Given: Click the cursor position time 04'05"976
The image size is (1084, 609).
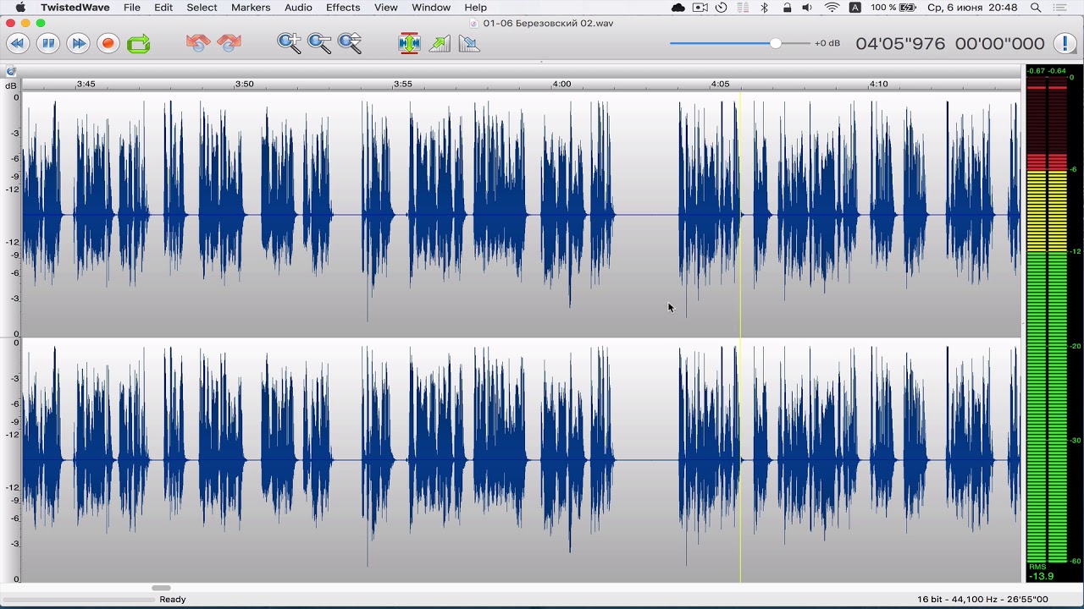Looking at the screenshot, I should 900,44.
